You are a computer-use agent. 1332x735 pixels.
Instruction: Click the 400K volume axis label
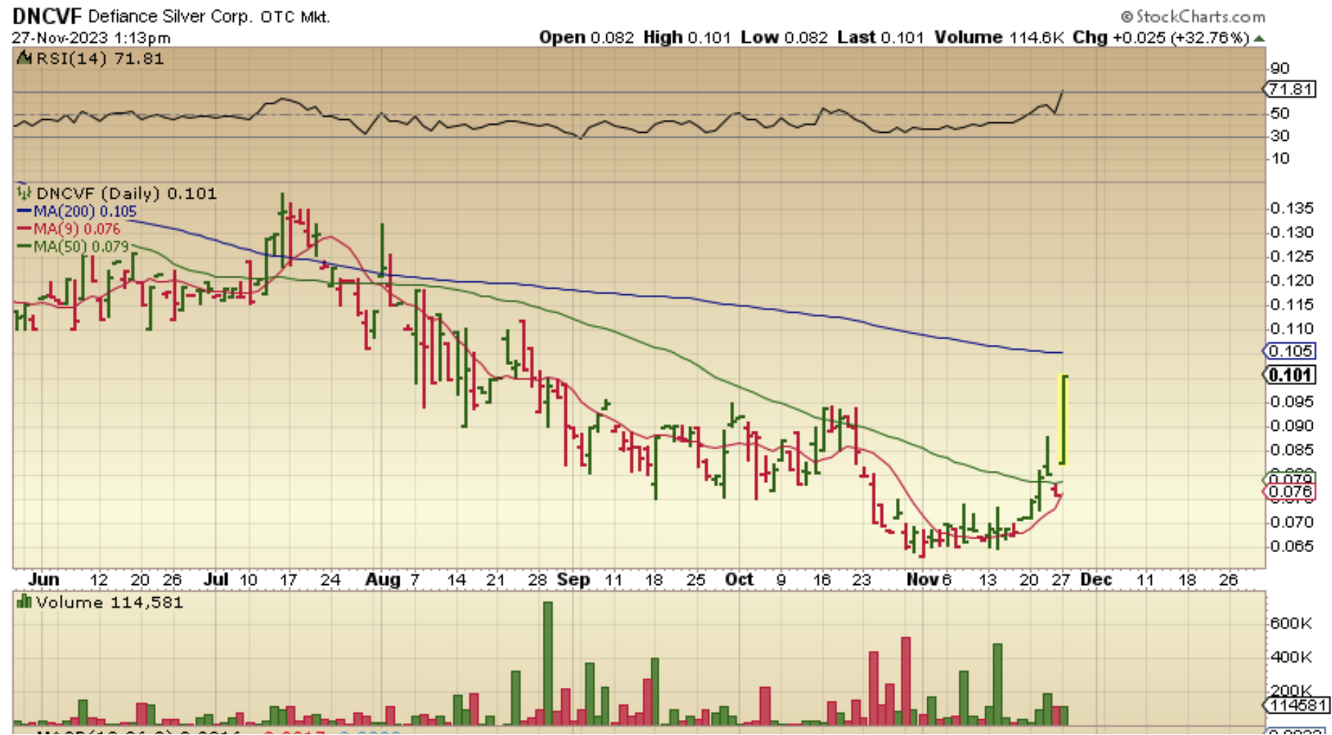(1291, 657)
